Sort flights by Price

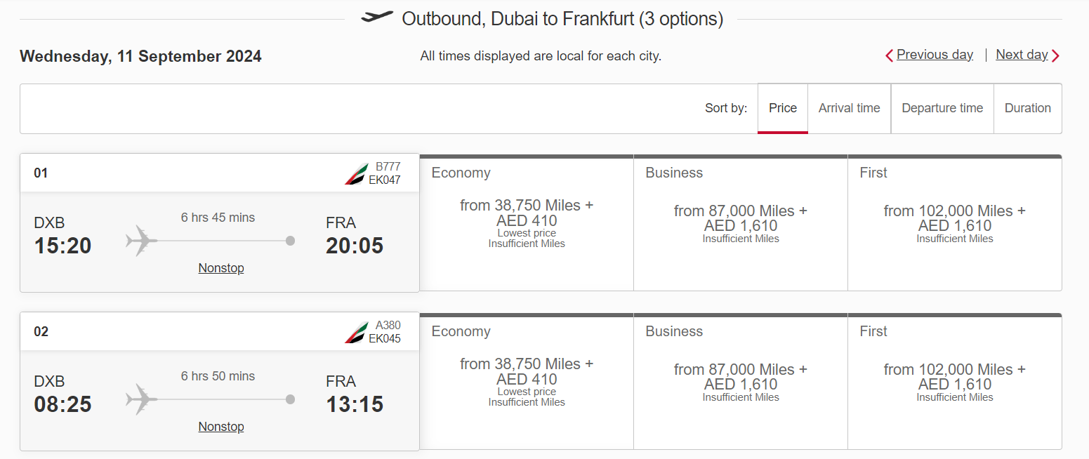783,108
